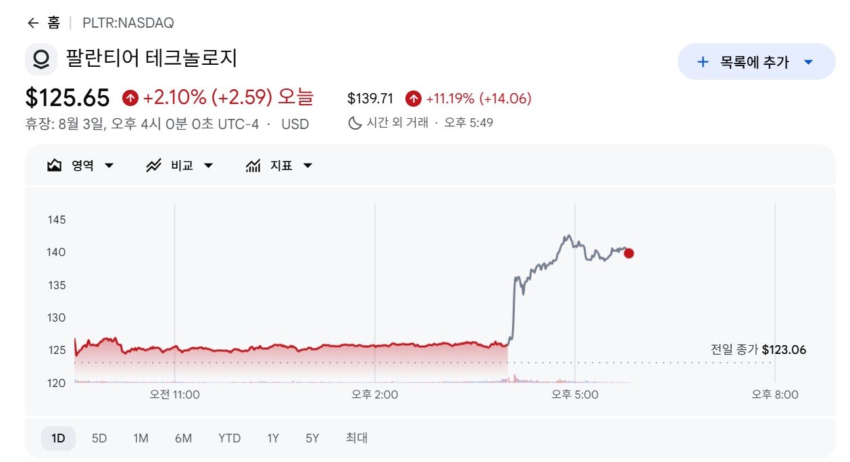This screenshot has width=850, height=462.
Task: Click the plus icon in 목록에 추가
Action: (x=703, y=62)
